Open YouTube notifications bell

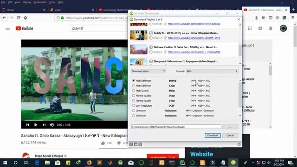tap(271, 28)
